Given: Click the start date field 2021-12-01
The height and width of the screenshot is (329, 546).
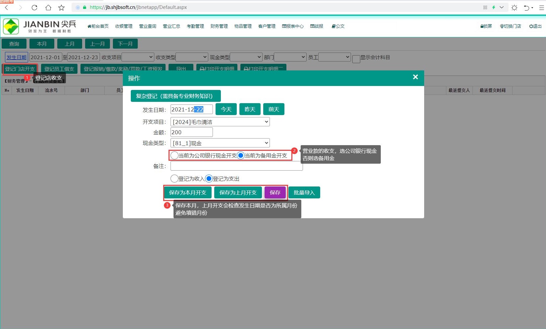Looking at the screenshot, I should pos(46,57).
